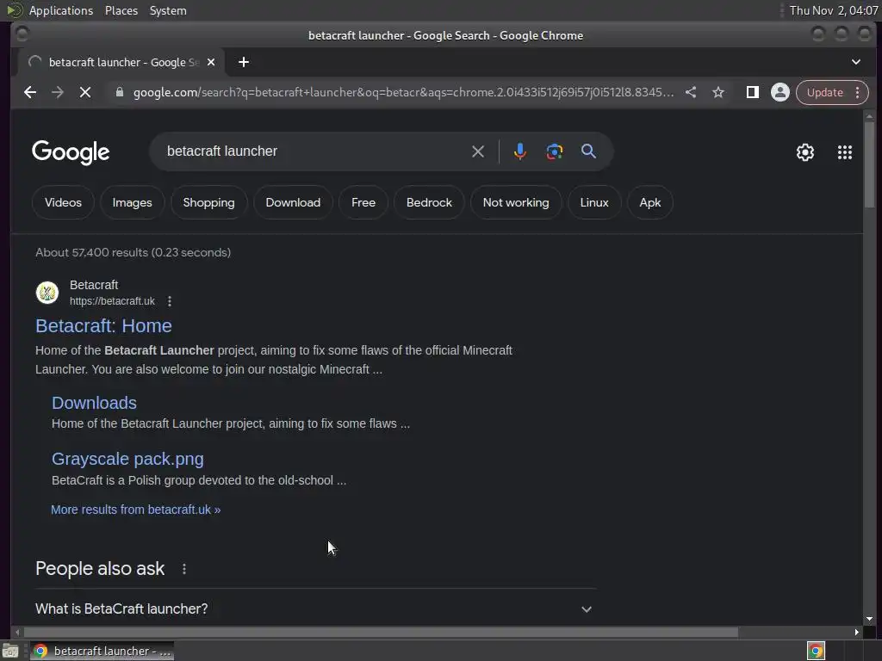
Task: Open the Applications menu
Action: pos(61,10)
